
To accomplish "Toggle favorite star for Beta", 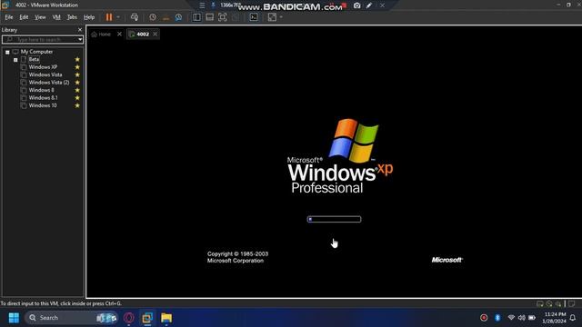I will (x=77, y=59).
